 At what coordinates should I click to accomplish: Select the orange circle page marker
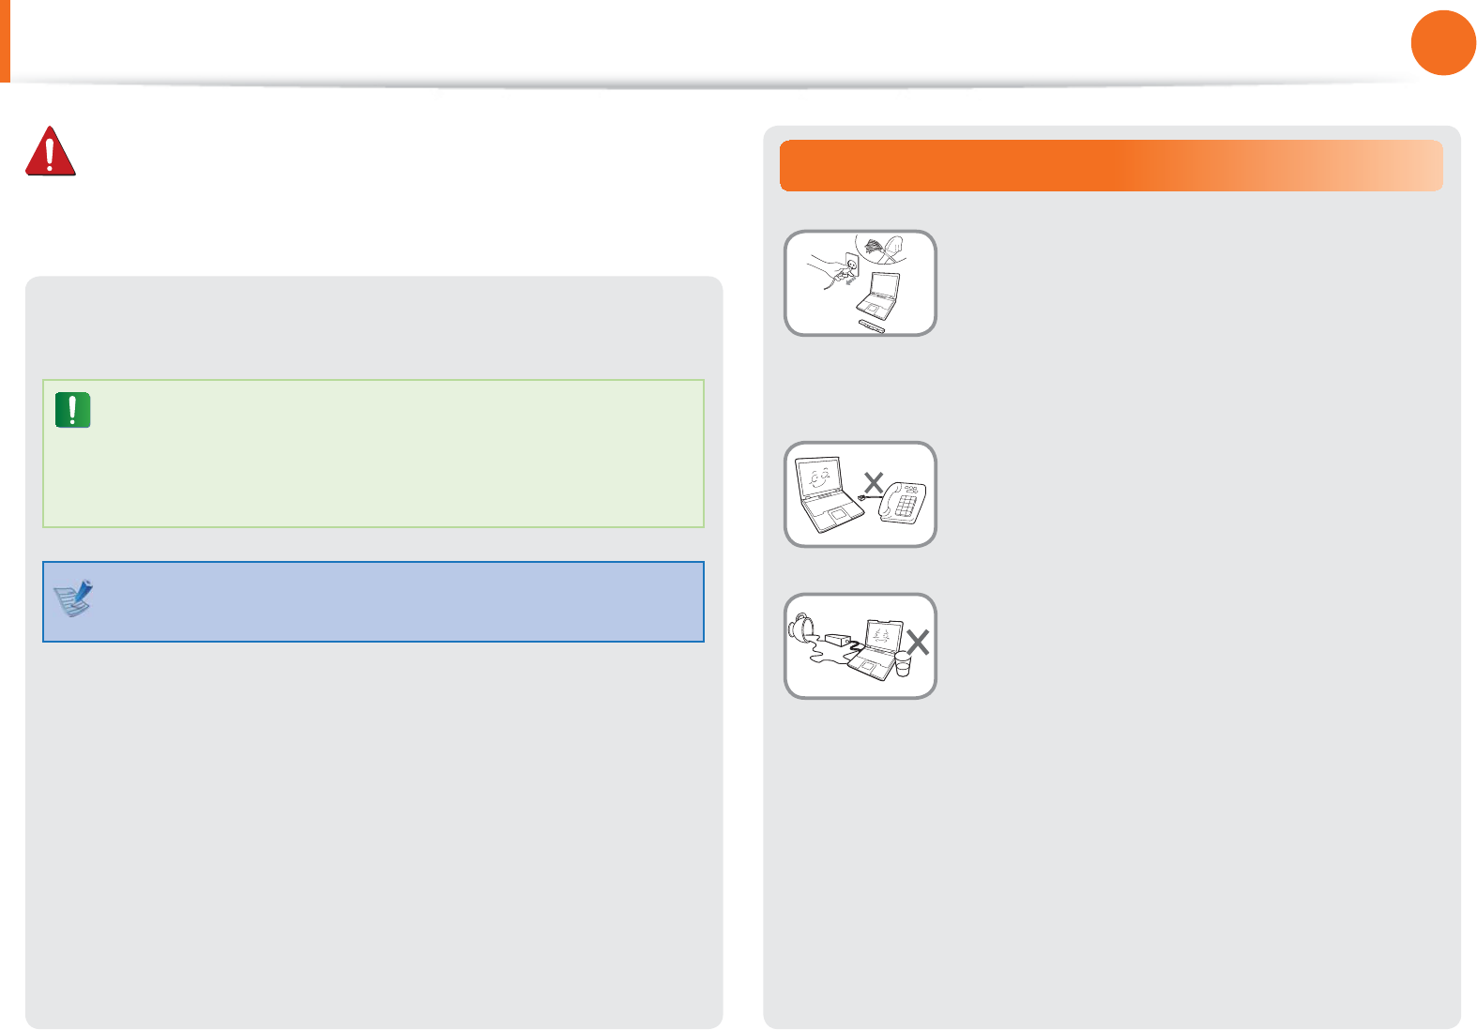tap(1443, 42)
